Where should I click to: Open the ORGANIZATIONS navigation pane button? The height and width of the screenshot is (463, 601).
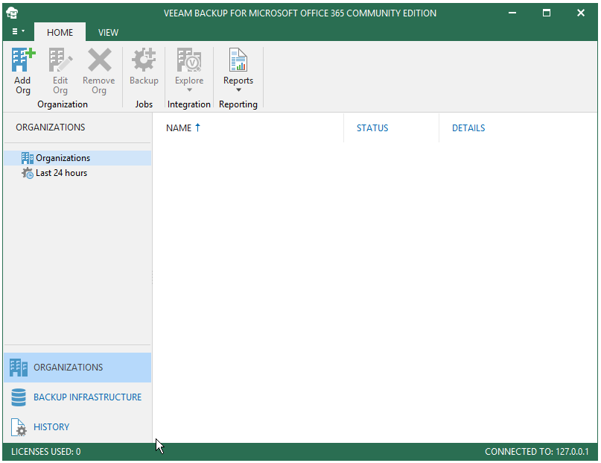(x=77, y=368)
